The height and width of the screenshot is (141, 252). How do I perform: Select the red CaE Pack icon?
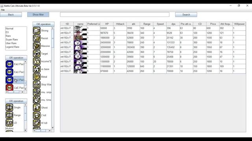pyautogui.click(x=9, y=88)
